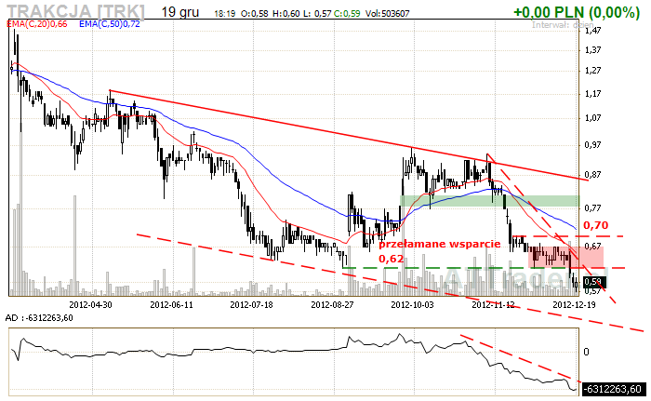The image size is (651, 401).
Task: Click the 0,67 price axis label
Action: pos(592,247)
